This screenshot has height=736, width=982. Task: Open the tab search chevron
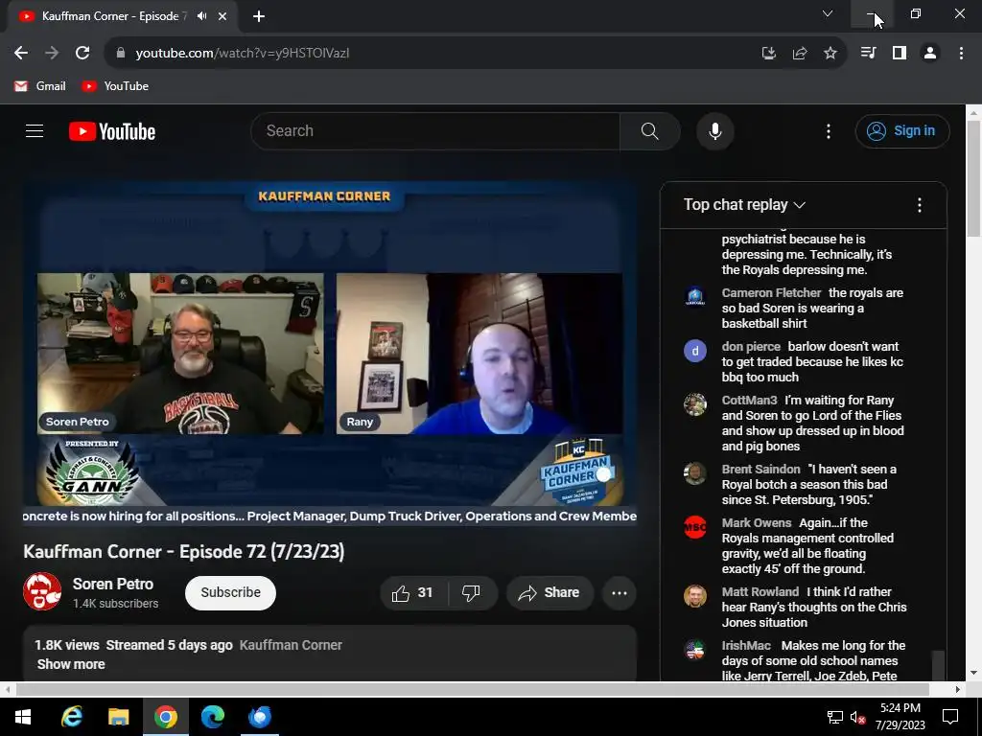[828, 13]
